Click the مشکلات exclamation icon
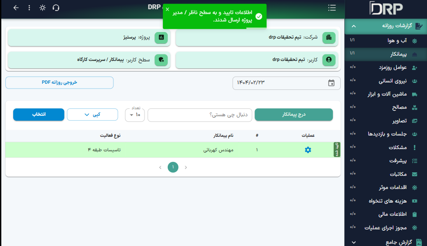This screenshot has width=427, height=246. 414,147
